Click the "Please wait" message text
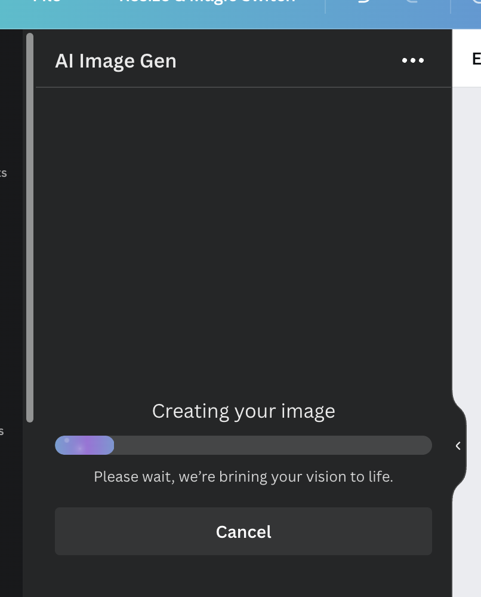This screenshot has height=597, width=481. pyautogui.click(x=243, y=477)
